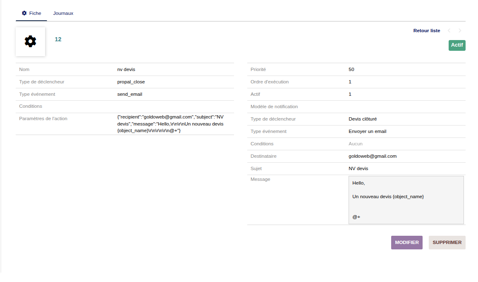Go to previous record with left chevron

click(x=449, y=31)
